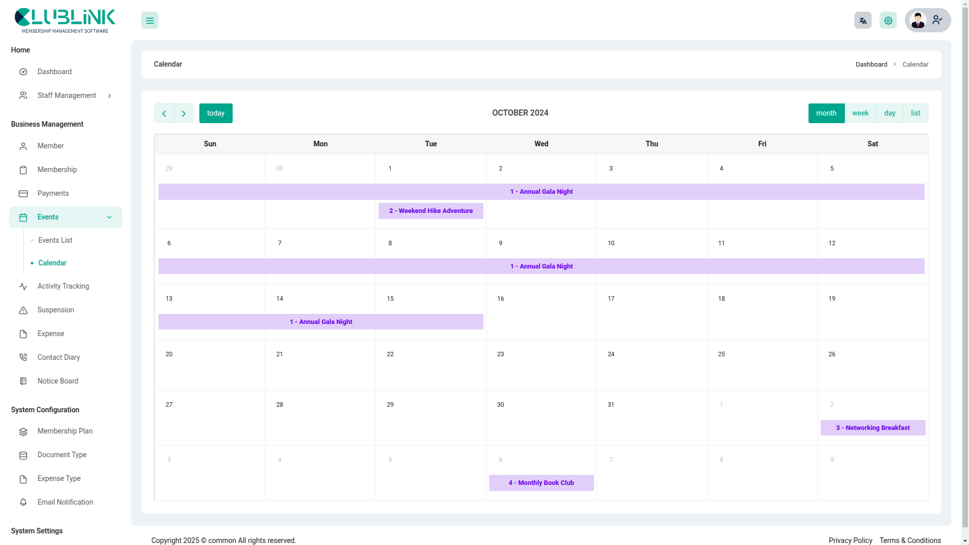The height and width of the screenshot is (545, 969).
Task: Toggle the sidebar hamburger menu button
Action: click(x=149, y=21)
